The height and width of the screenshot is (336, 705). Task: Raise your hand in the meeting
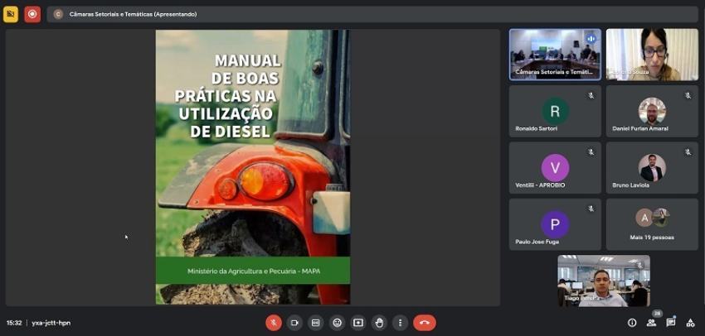pos(379,323)
